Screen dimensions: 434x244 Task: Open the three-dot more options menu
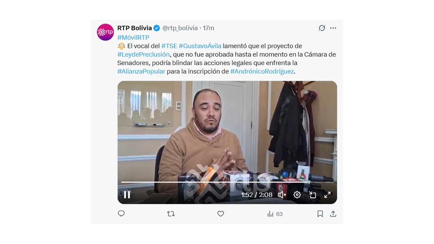point(333,28)
